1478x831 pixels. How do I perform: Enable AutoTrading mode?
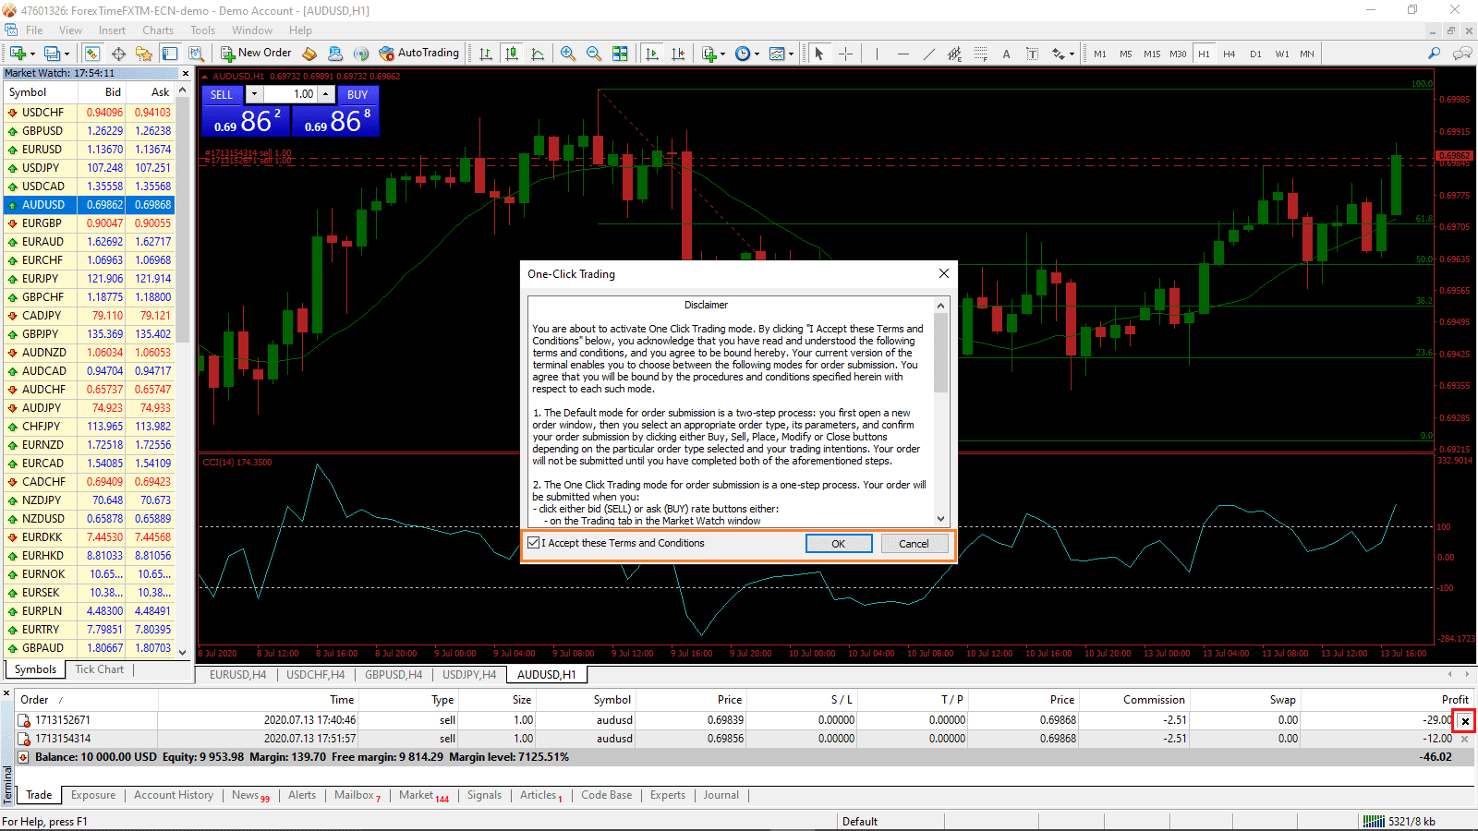tap(419, 53)
